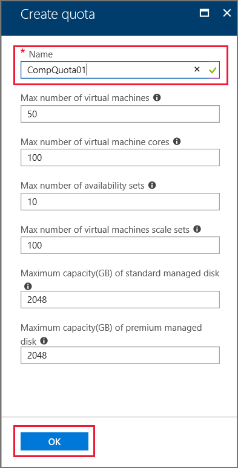The width and height of the screenshot is (238, 468).
Task: Select the availability sets field showing 10
Action: click(x=120, y=201)
